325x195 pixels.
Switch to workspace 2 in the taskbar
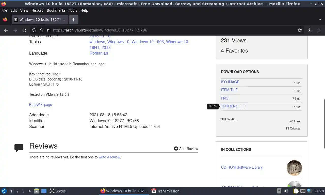(x=17, y=191)
